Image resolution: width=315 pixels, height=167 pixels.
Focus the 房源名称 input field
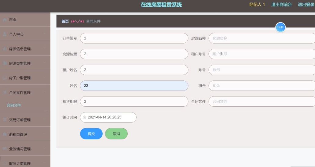262,38
